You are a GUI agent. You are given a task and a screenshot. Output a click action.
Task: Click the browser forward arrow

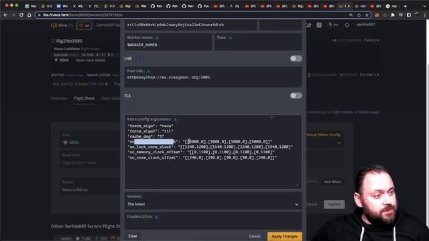point(13,15)
